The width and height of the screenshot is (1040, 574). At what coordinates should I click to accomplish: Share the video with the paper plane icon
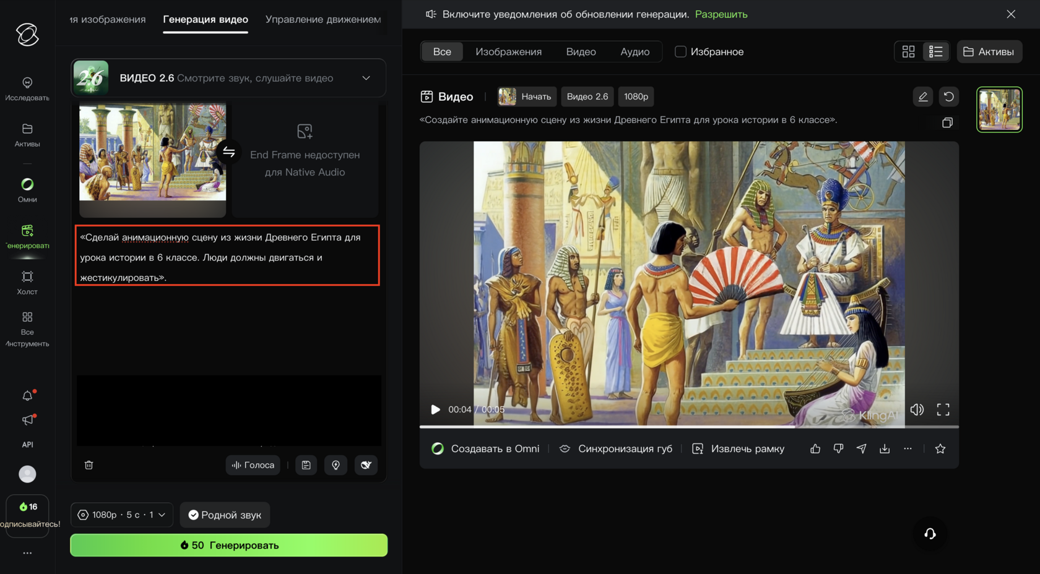click(861, 449)
